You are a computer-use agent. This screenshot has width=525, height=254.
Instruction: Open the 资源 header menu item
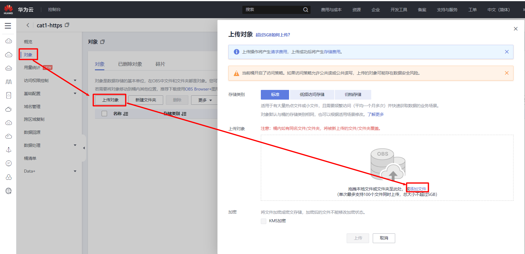point(357,10)
